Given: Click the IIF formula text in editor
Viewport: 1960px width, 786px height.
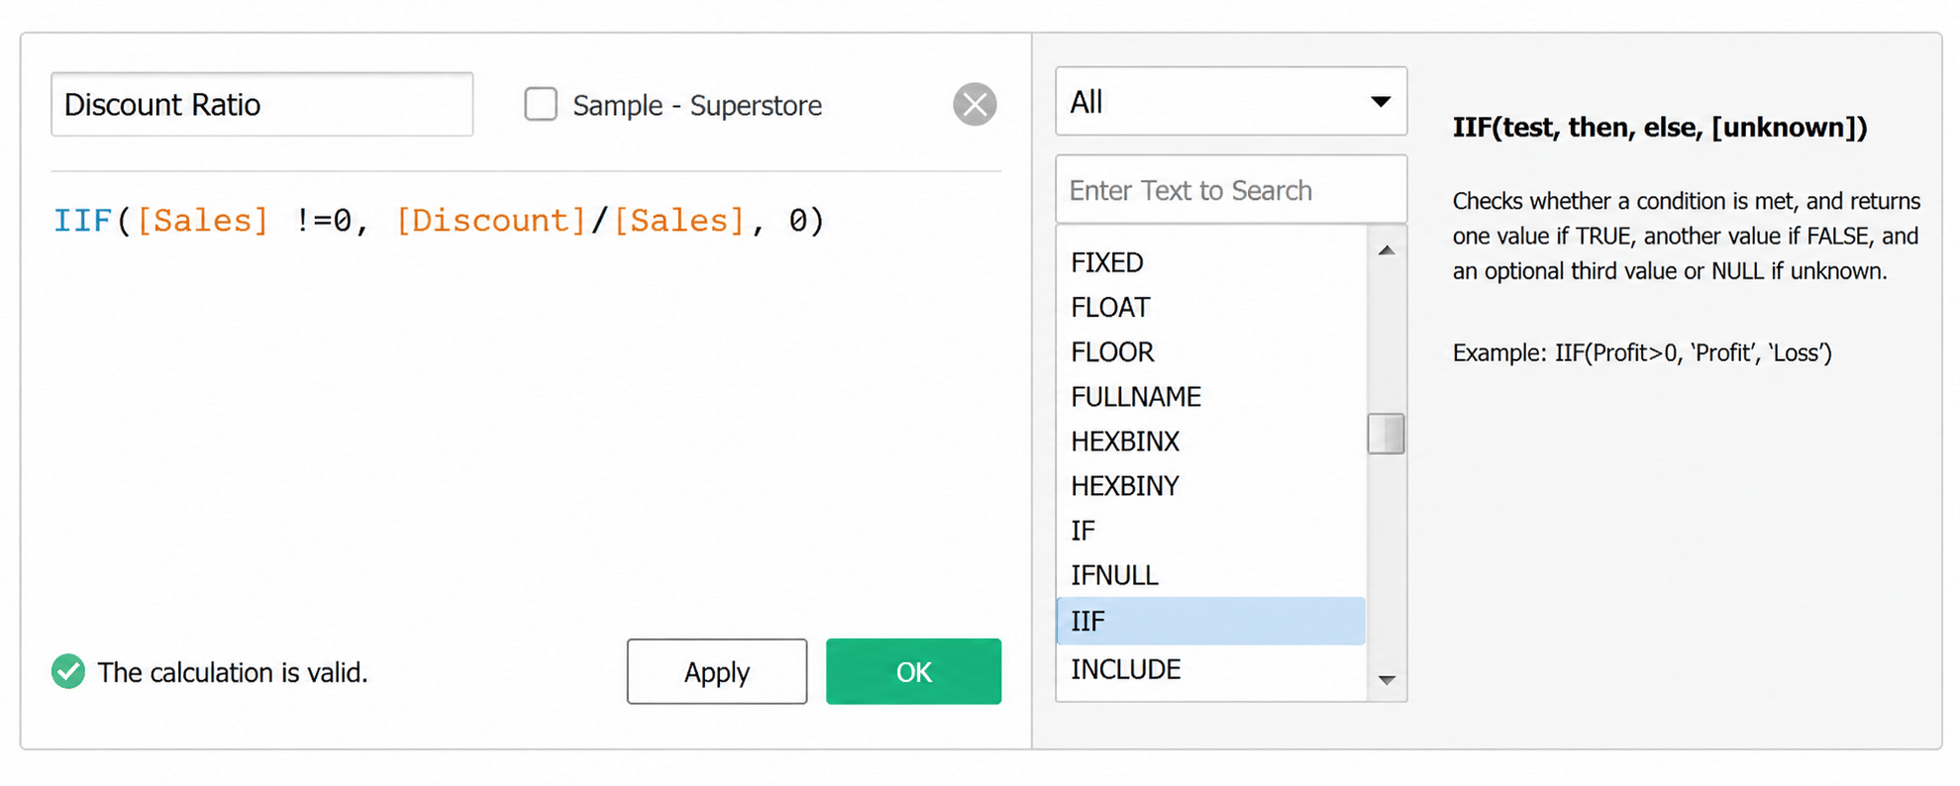Looking at the screenshot, I should click(x=439, y=220).
